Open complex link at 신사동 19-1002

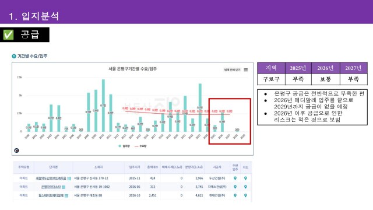coord(51,187)
